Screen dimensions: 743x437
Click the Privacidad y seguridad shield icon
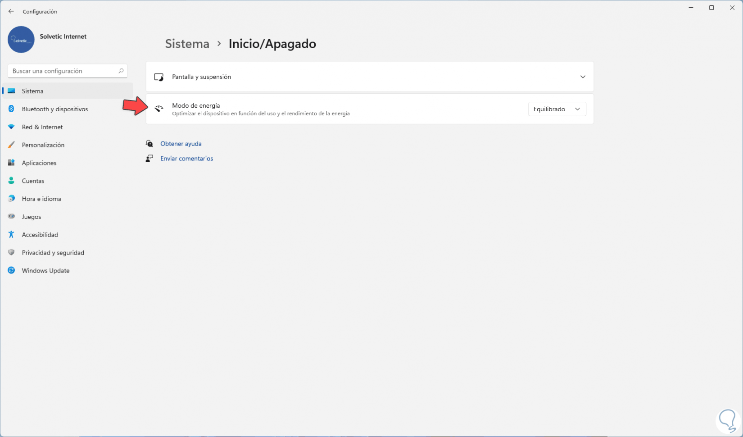[11, 253]
